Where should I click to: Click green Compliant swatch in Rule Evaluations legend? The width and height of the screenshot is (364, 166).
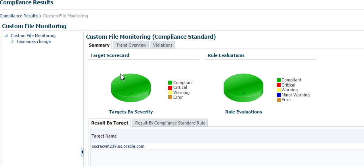[x=279, y=80]
